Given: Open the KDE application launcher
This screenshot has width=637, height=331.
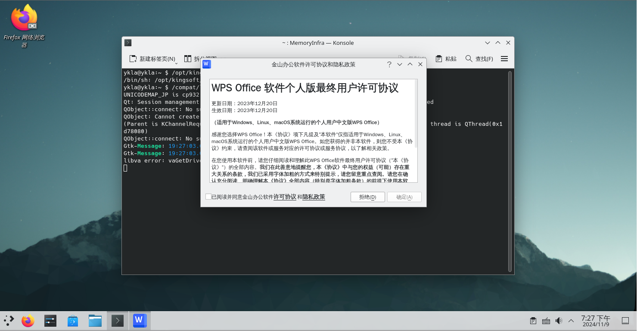Looking at the screenshot, I should coord(9,321).
